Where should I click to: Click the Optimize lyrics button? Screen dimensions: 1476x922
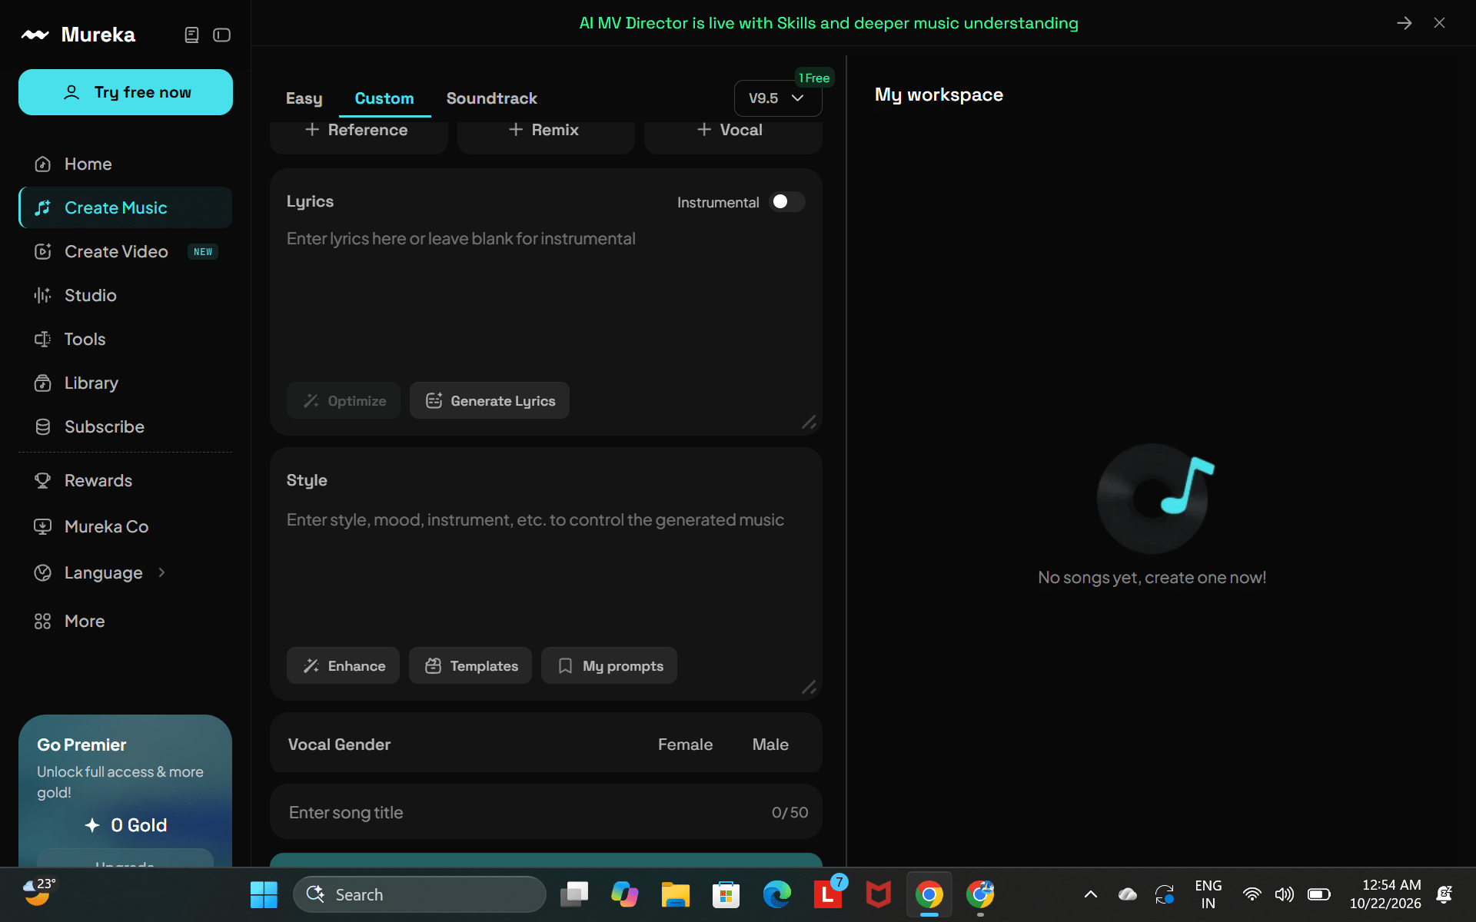pos(344,400)
